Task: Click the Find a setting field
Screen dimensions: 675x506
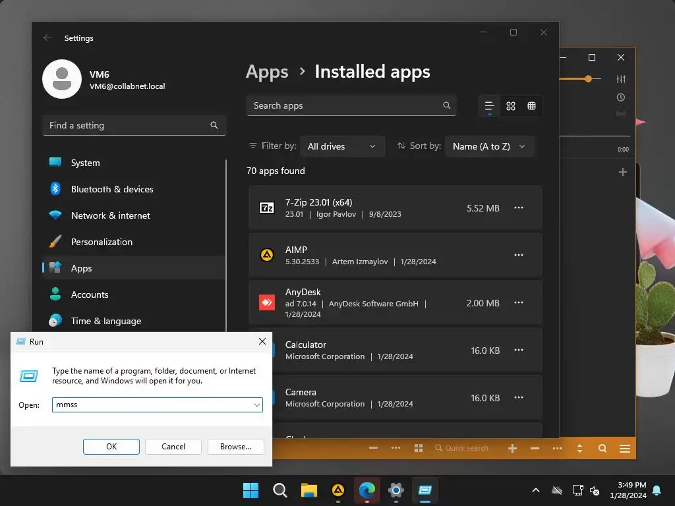Action: pos(134,125)
